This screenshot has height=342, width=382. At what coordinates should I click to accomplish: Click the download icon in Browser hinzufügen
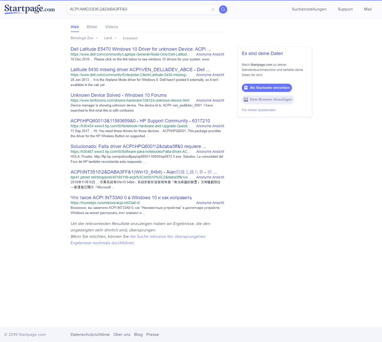pyautogui.click(x=246, y=100)
